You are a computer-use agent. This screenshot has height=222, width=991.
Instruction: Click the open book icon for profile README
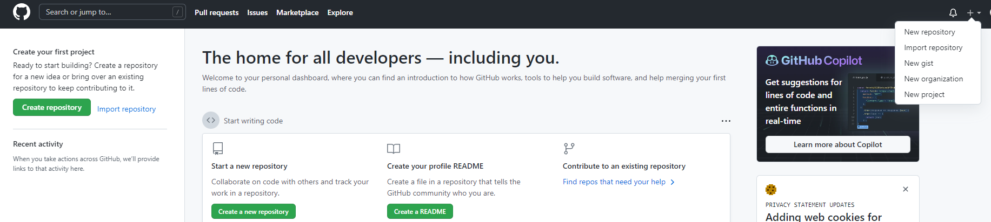coord(394,148)
